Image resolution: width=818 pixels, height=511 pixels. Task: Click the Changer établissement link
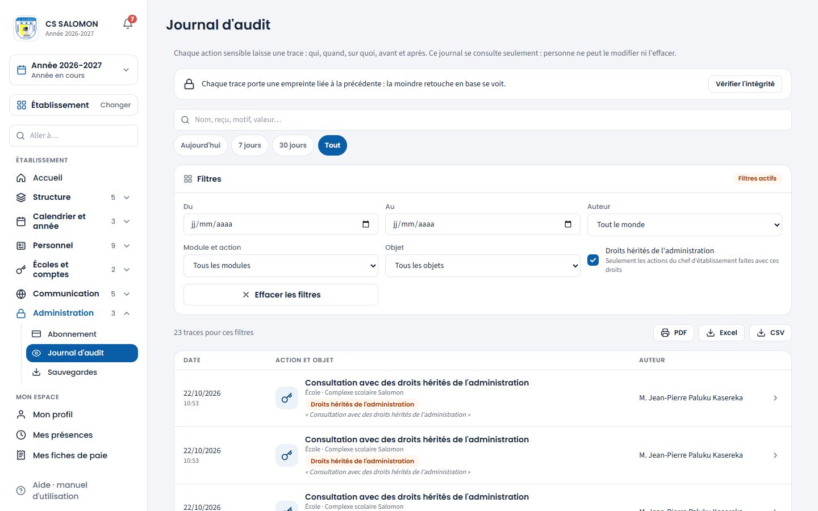point(115,105)
